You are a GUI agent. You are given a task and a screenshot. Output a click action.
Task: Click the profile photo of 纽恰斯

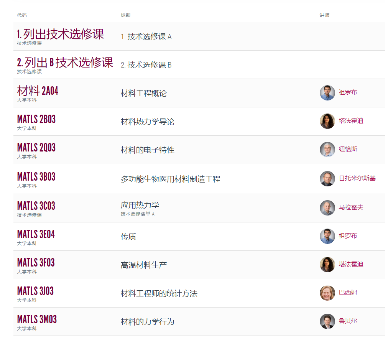327,150
